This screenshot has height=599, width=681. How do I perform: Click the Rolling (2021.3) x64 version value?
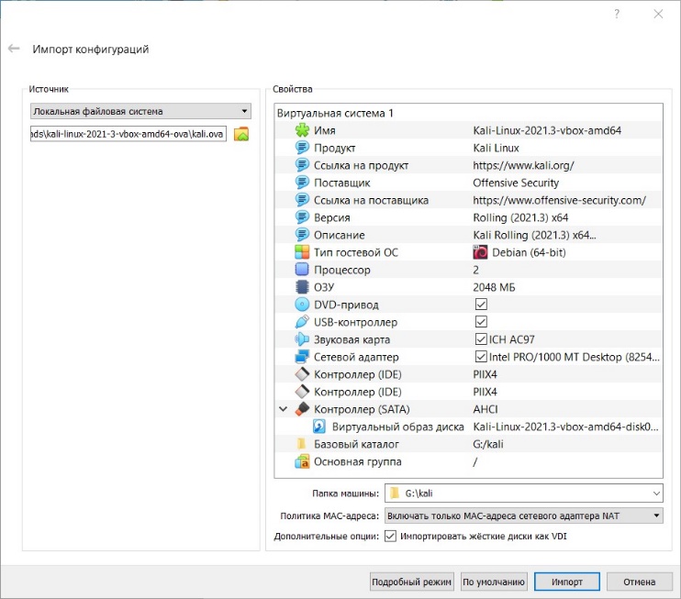click(x=520, y=217)
